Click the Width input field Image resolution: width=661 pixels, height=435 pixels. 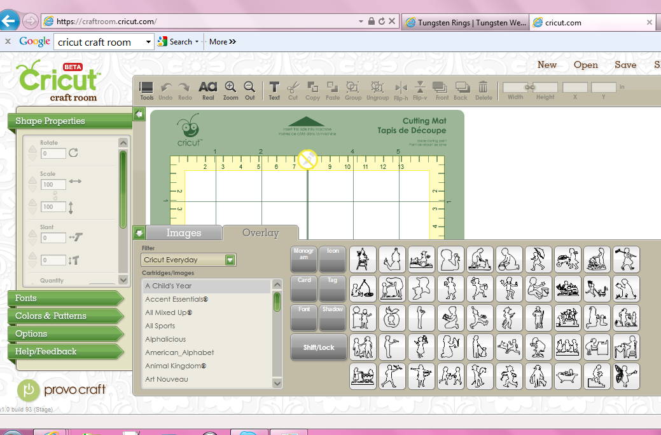click(x=515, y=88)
